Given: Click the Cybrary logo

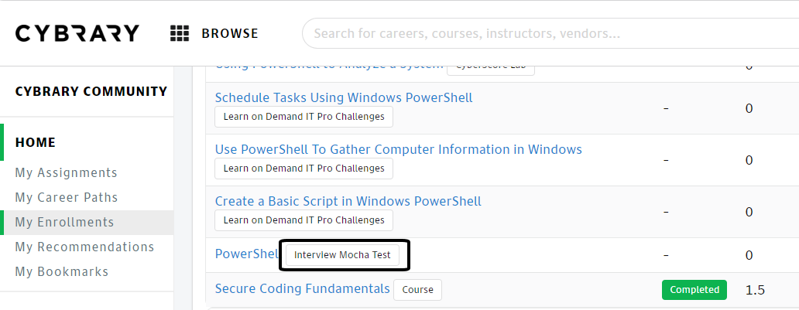Looking at the screenshot, I should [x=77, y=33].
